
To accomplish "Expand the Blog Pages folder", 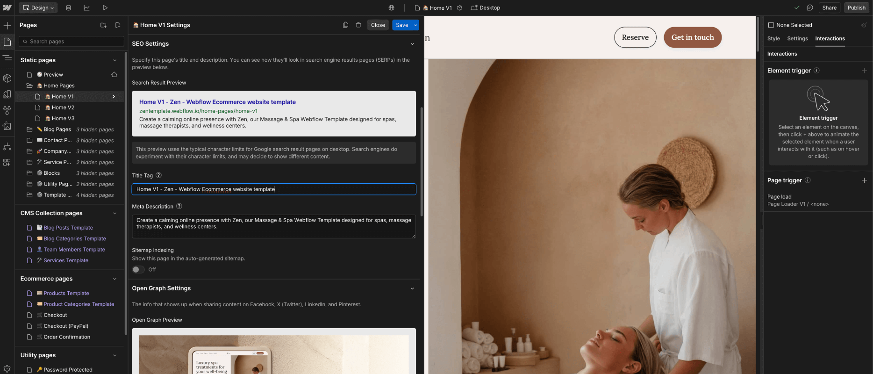I will (29, 129).
